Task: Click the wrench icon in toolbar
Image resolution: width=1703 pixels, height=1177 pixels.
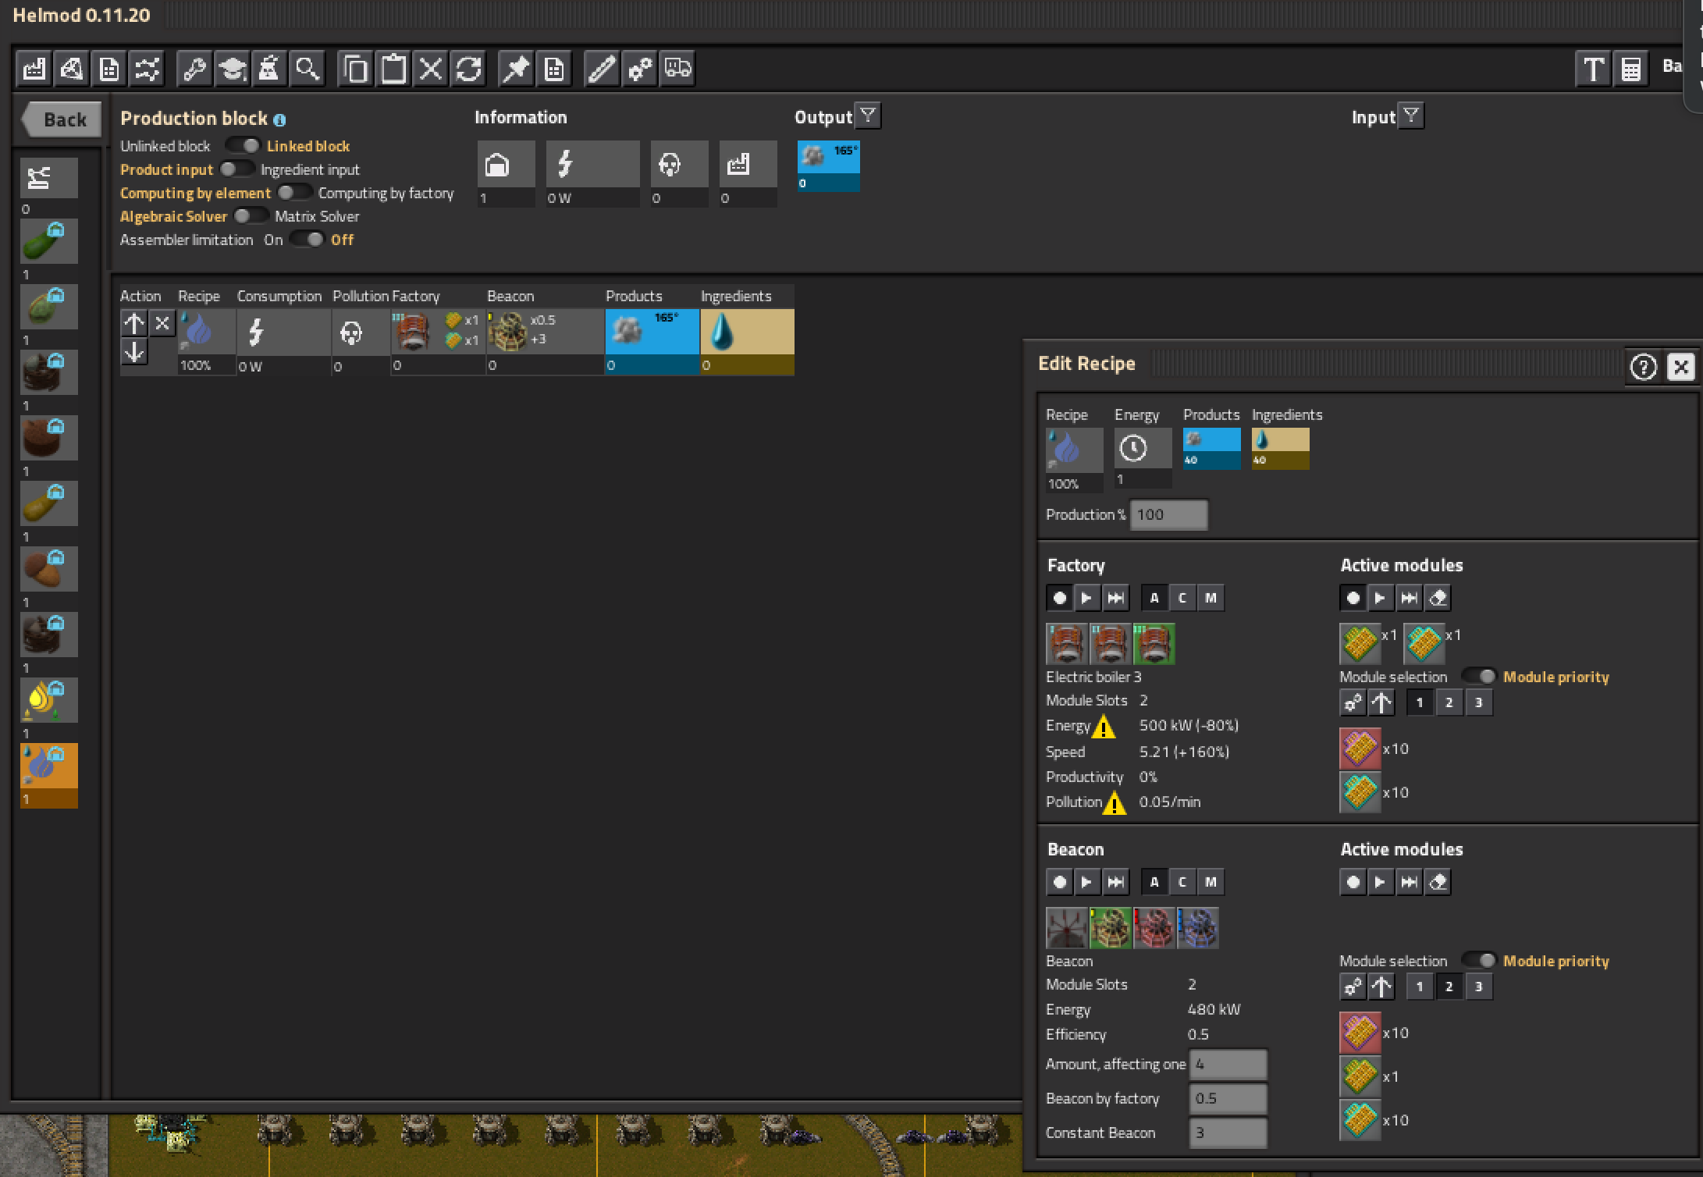Action: tap(194, 69)
